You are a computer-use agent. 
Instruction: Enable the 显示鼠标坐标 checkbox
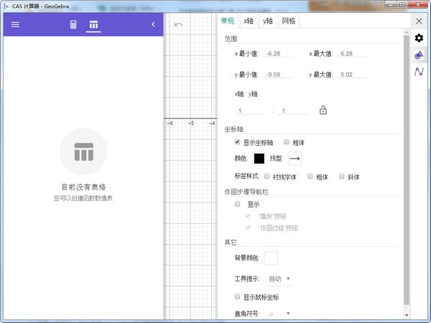coord(238,296)
